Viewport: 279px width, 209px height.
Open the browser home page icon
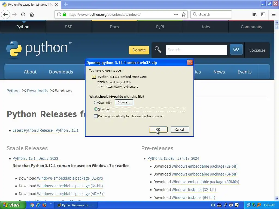(32, 15)
